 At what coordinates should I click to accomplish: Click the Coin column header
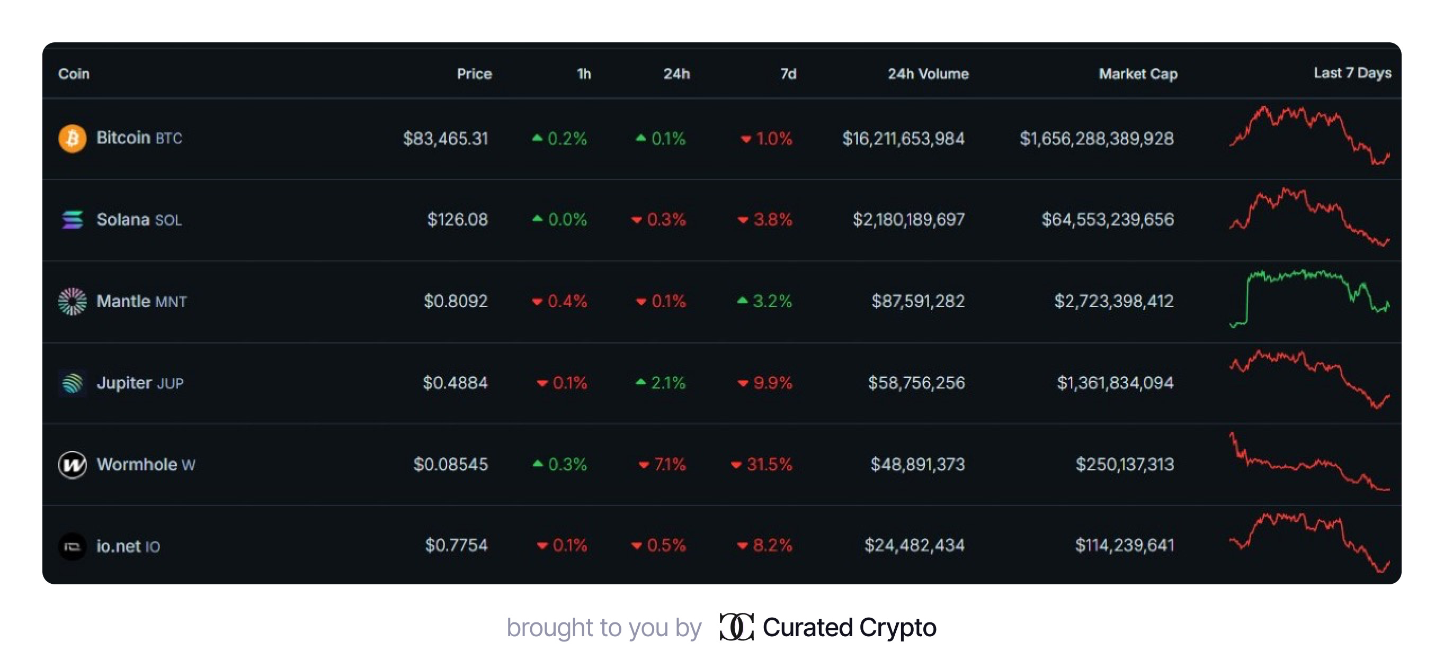click(74, 74)
